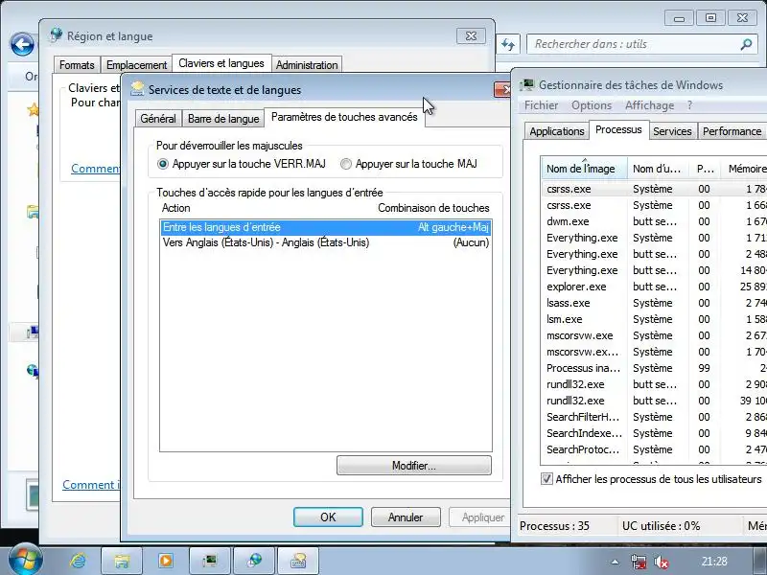This screenshot has height=575, width=767.
Task: Launch Internet Explorer from the taskbar
Action: [x=79, y=561]
